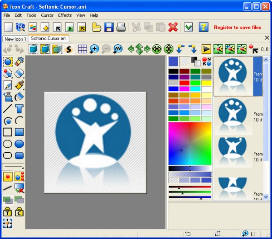Viewport: 272px width, 239px height.
Task: Select the arc tool
Action: point(19,120)
